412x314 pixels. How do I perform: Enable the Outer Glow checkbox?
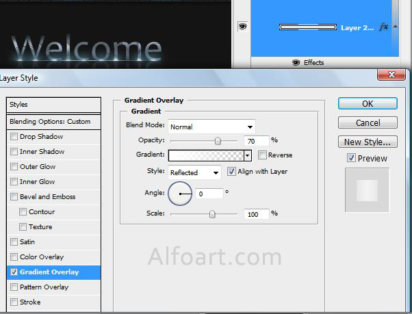point(14,166)
